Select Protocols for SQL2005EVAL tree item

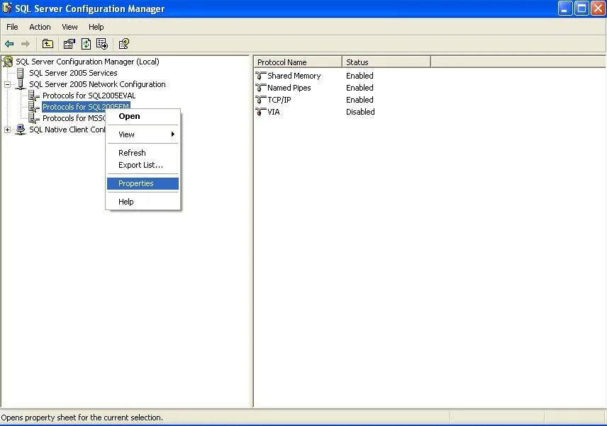click(89, 96)
